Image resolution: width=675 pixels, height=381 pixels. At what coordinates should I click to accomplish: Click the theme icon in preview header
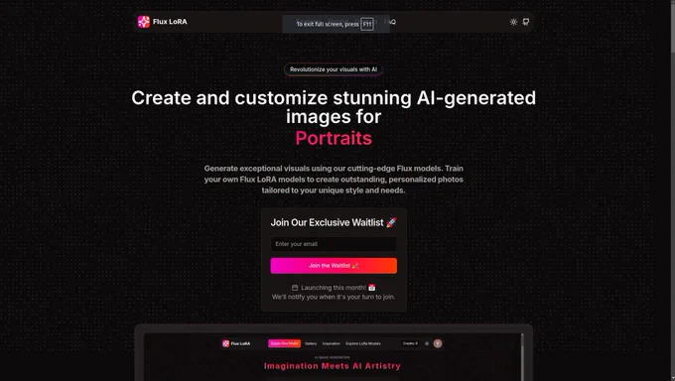point(427,343)
